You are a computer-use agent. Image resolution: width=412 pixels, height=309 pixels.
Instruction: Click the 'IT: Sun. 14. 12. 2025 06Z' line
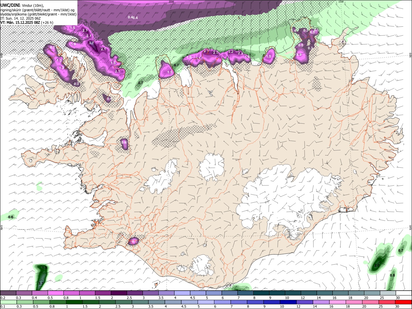click(x=21, y=18)
